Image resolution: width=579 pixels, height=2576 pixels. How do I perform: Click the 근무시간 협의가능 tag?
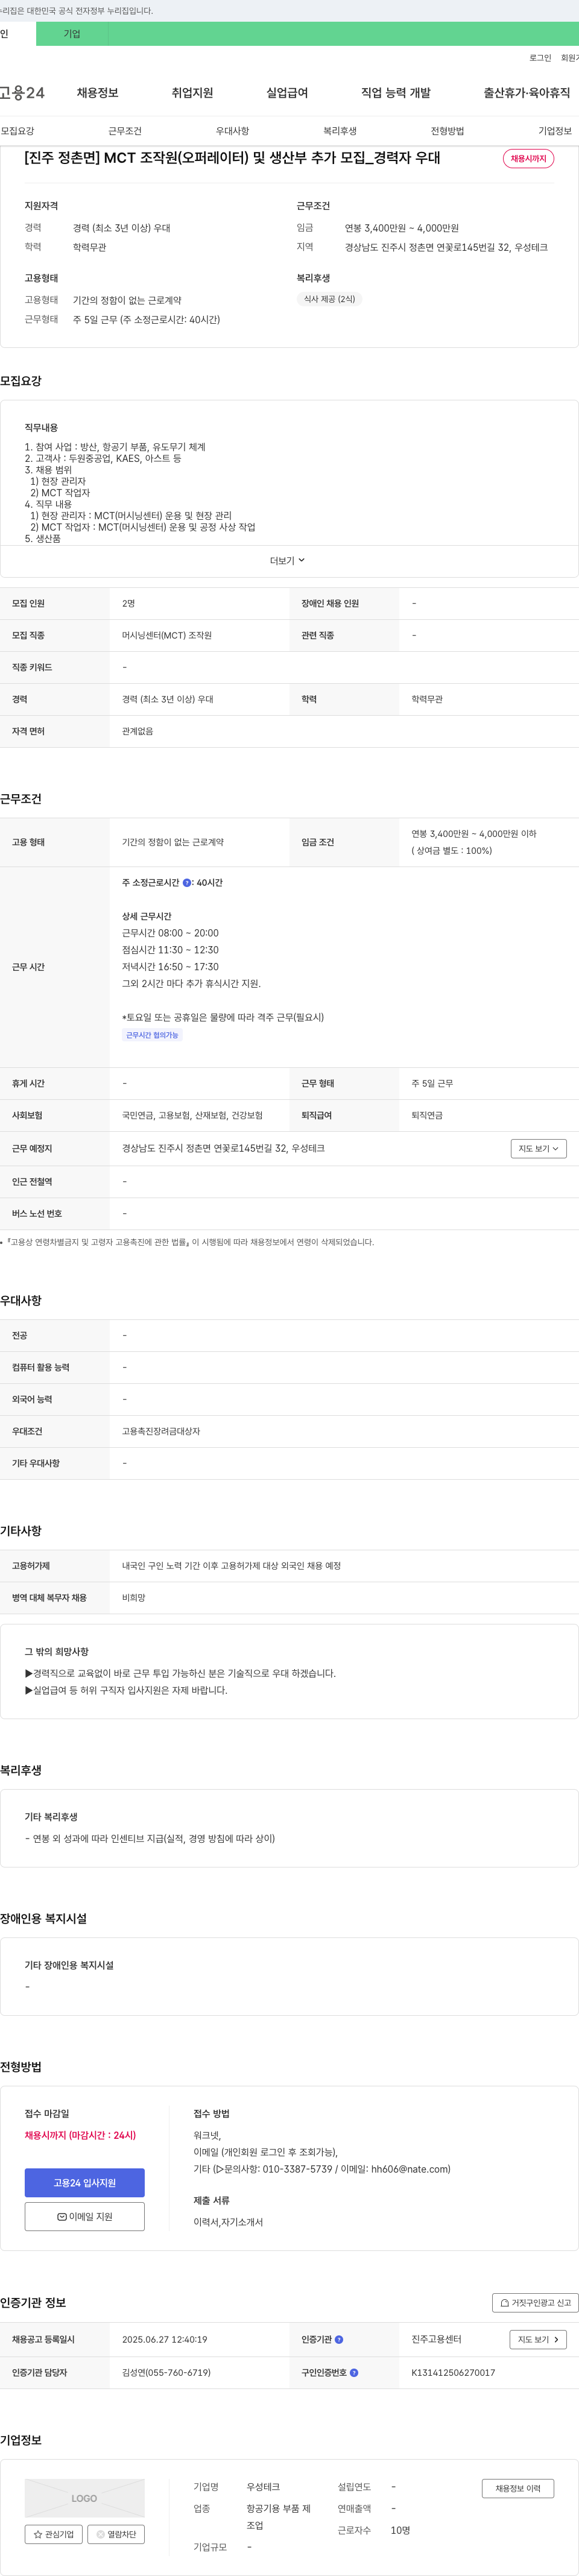pyautogui.click(x=152, y=1036)
